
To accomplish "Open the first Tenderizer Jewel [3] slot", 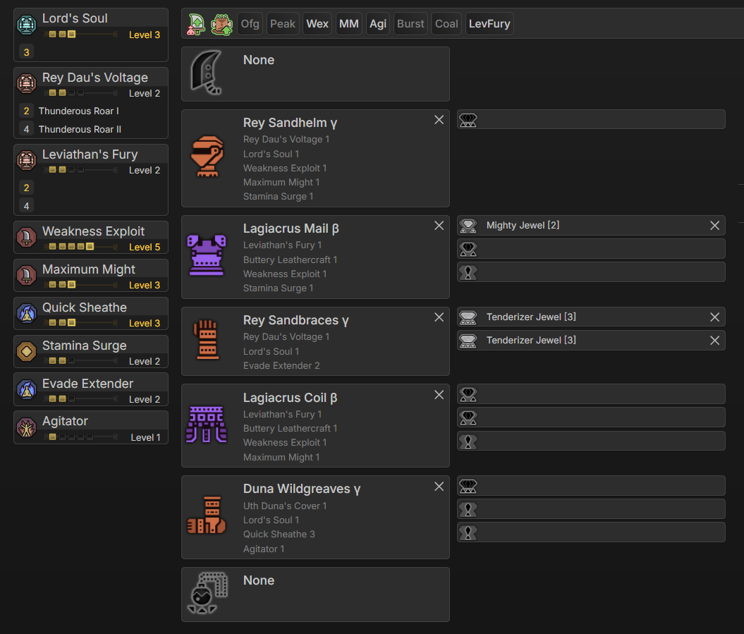I will pos(591,317).
